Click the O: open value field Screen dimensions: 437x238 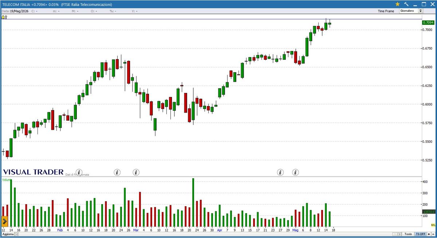point(94,11)
